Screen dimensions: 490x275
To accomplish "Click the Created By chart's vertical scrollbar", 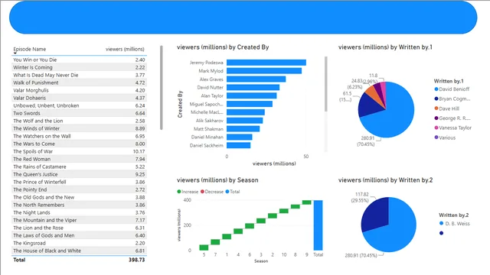I will click(326, 84).
